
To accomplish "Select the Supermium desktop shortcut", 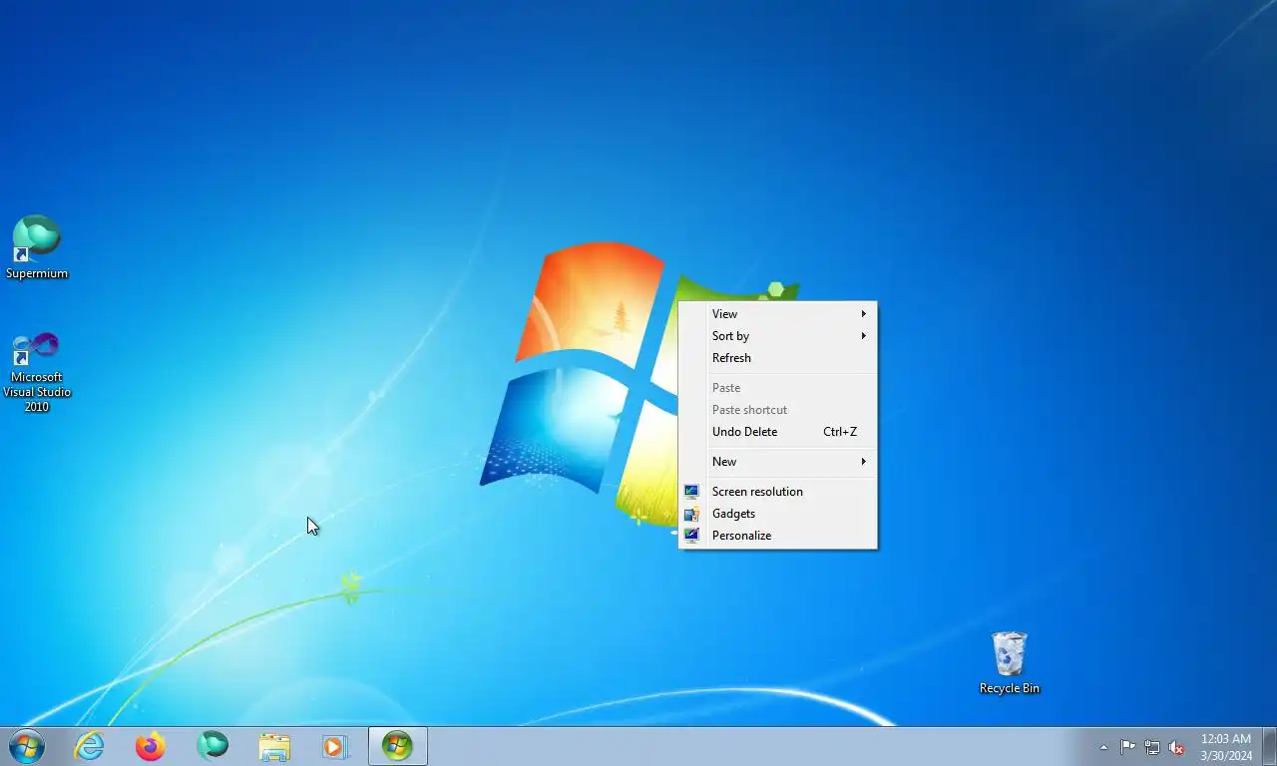I will click(x=37, y=247).
